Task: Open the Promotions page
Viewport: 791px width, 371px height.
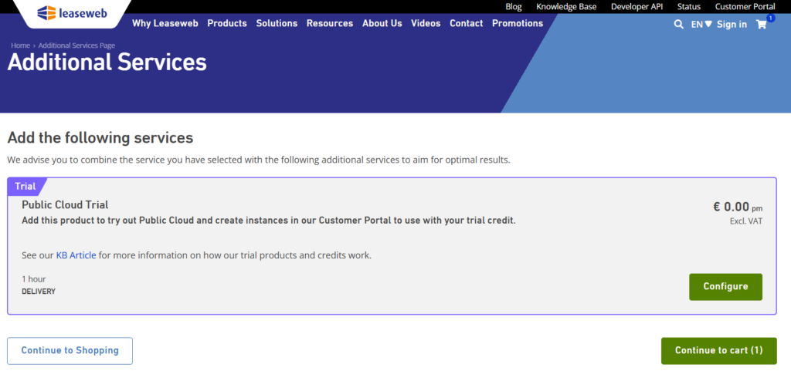Action: pyautogui.click(x=518, y=23)
